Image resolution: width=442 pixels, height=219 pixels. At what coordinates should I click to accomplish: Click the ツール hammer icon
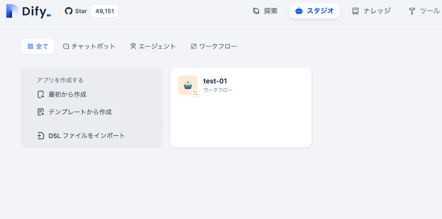pos(412,11)
